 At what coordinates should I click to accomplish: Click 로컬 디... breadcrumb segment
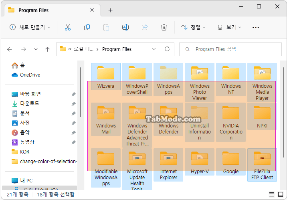coord(83,49)
